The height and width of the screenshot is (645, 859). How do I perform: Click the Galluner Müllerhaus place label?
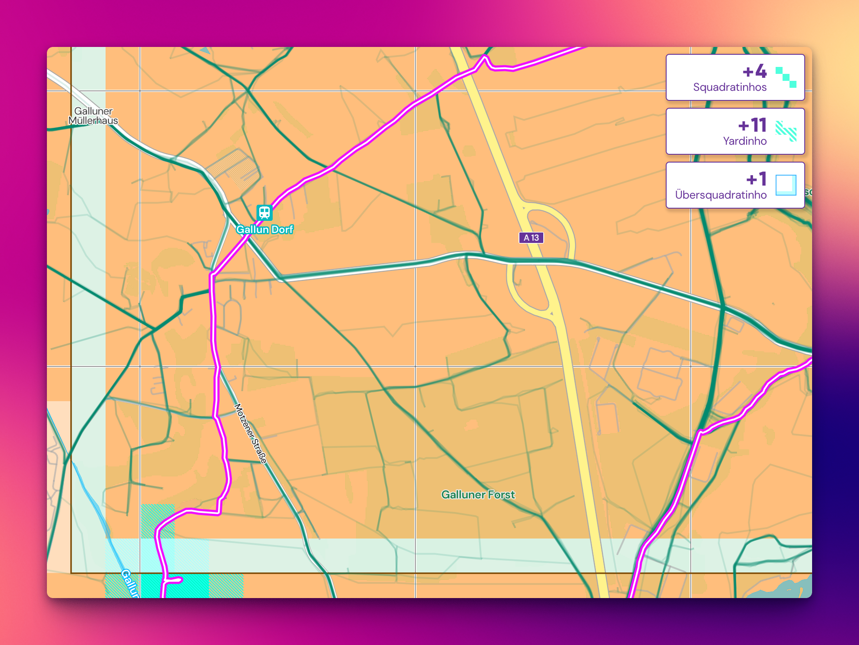93,116
